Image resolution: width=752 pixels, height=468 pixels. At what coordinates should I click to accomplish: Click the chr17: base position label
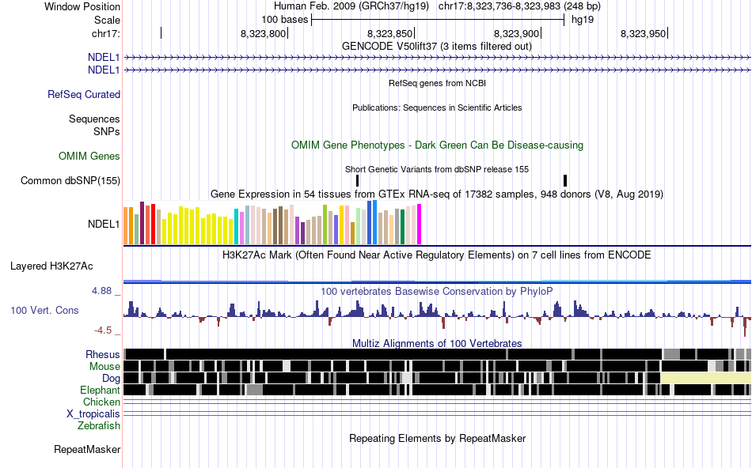pyautogui.click(x=105, y=33)
